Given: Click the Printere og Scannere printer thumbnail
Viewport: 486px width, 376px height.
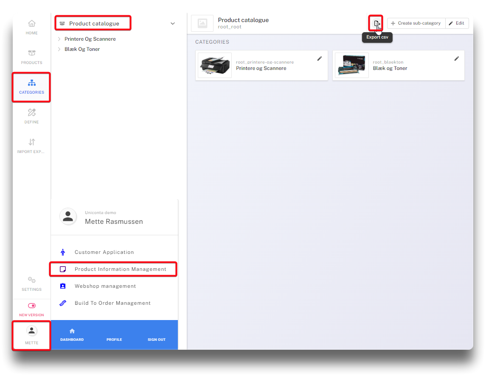Looking at the screenshot, I should (x=215, y=65).
